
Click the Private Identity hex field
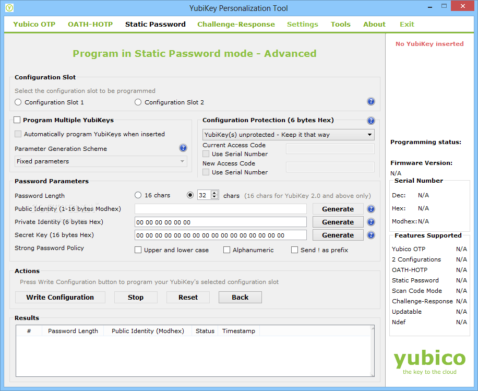point(221,222)
